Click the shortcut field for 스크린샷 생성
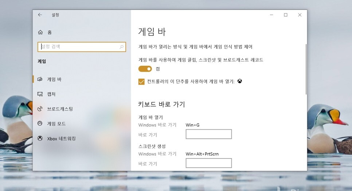The height and width of the screenshot is (191, 352). coord(209,163)
